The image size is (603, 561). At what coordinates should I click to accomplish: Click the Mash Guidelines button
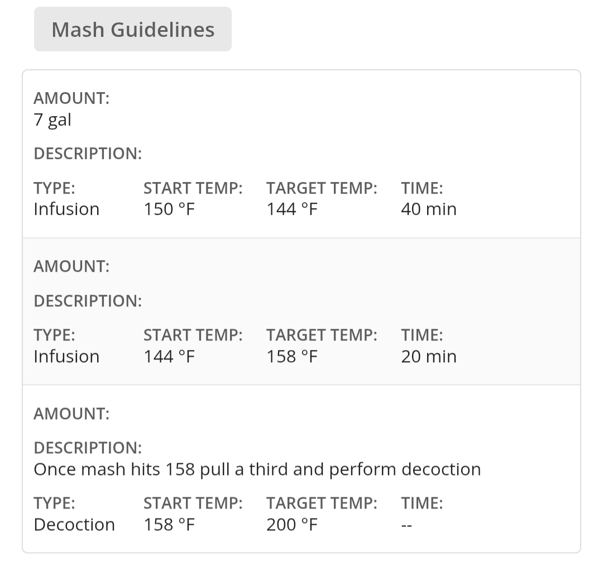(x=133, y=30)
